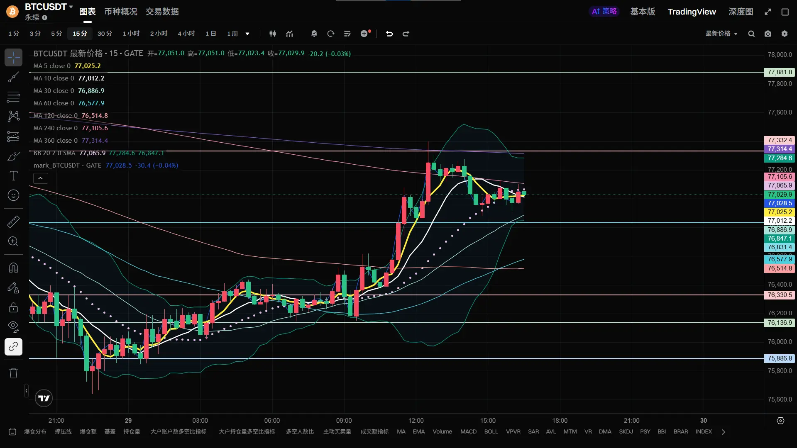Select the Text annotation tool
This screenshot has height=448, width=797.
[x=13, y=176]
